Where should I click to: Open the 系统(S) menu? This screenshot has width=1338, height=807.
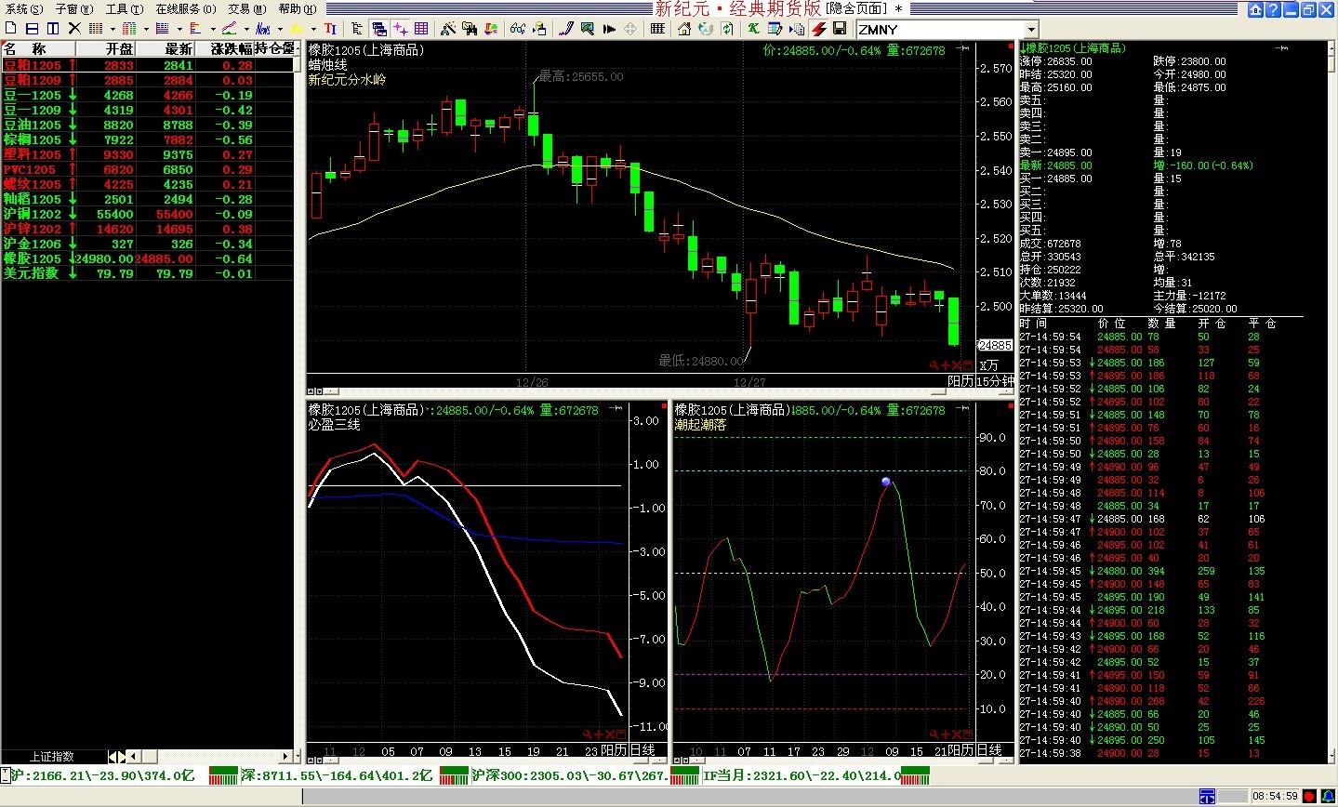[24, 8]
